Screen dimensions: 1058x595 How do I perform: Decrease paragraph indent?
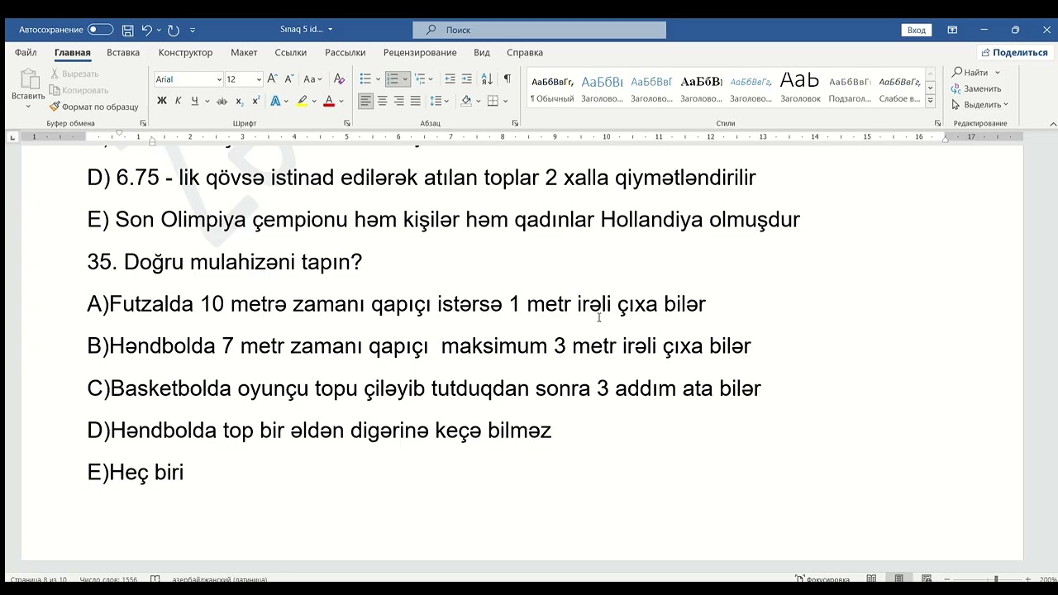(450, 79)
